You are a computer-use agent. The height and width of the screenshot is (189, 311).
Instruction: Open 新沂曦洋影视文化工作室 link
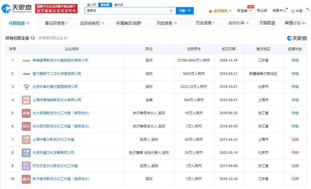click(61, 179)
